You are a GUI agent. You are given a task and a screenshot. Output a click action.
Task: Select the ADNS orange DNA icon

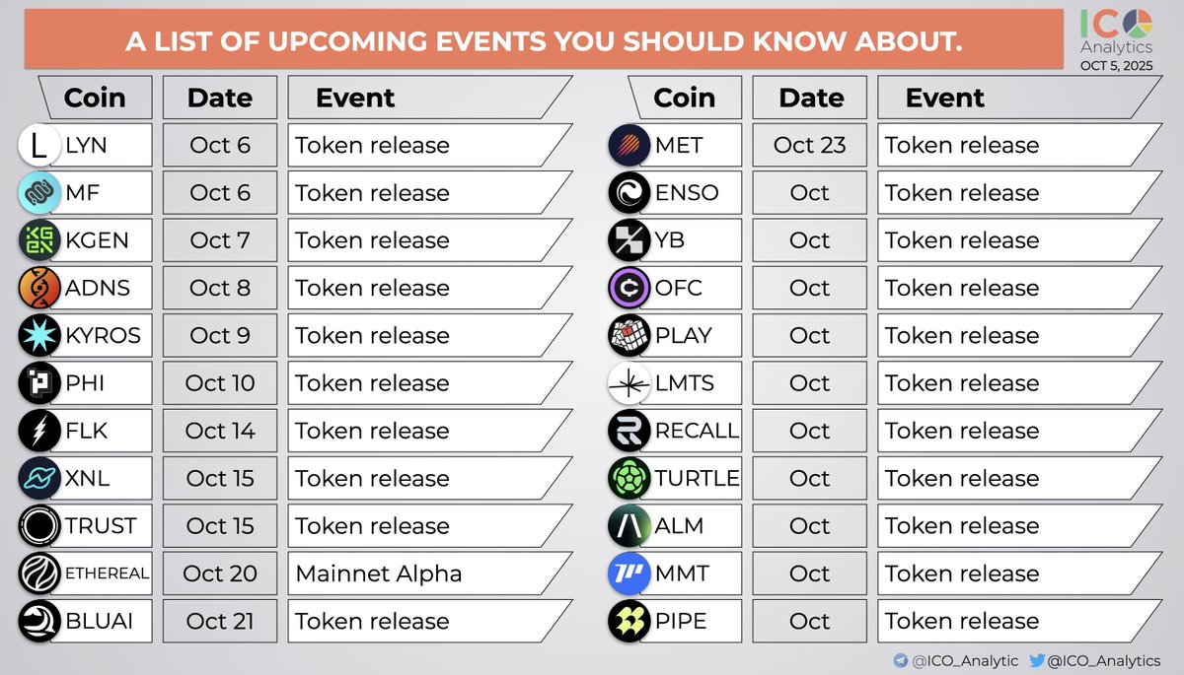39,289
